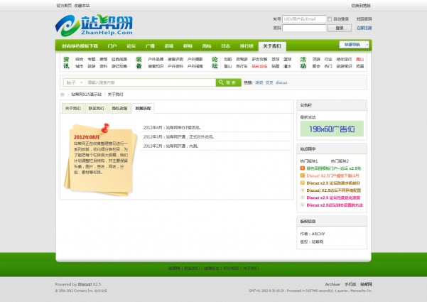Image resolution: width=427 pixels, height=302 pixels.
Task: Click the 198x60 ad banner
Action: pos(330,129)
